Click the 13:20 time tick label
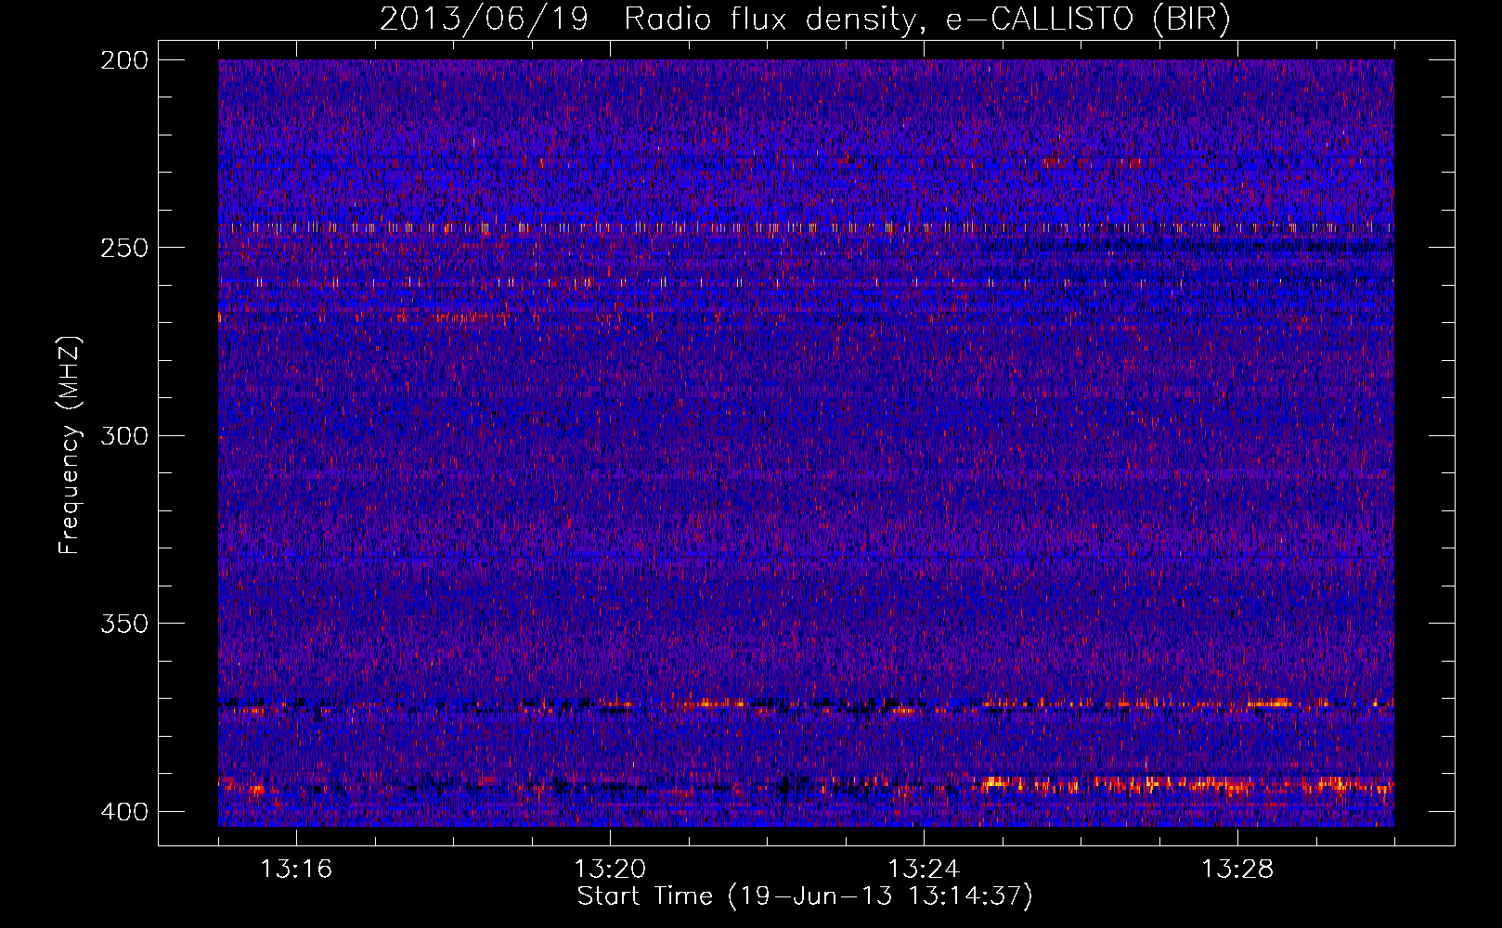The width and height of the screenshot is (1502, 928). coord(610,870)
